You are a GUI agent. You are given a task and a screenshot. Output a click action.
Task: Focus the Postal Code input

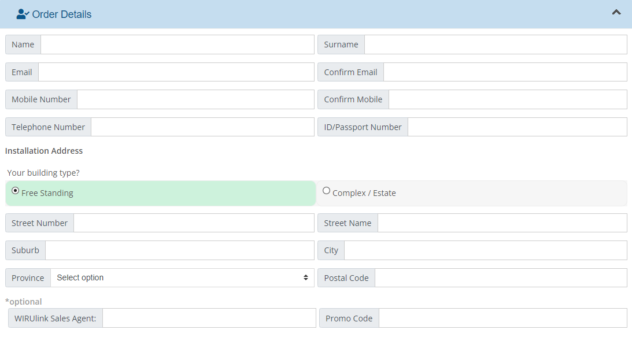[501, 278]
